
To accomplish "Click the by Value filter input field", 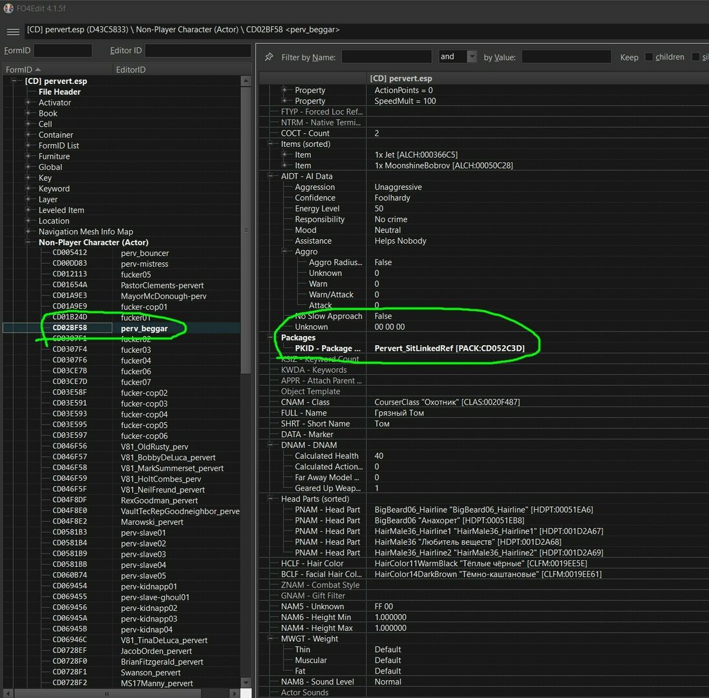I will 566,57.
